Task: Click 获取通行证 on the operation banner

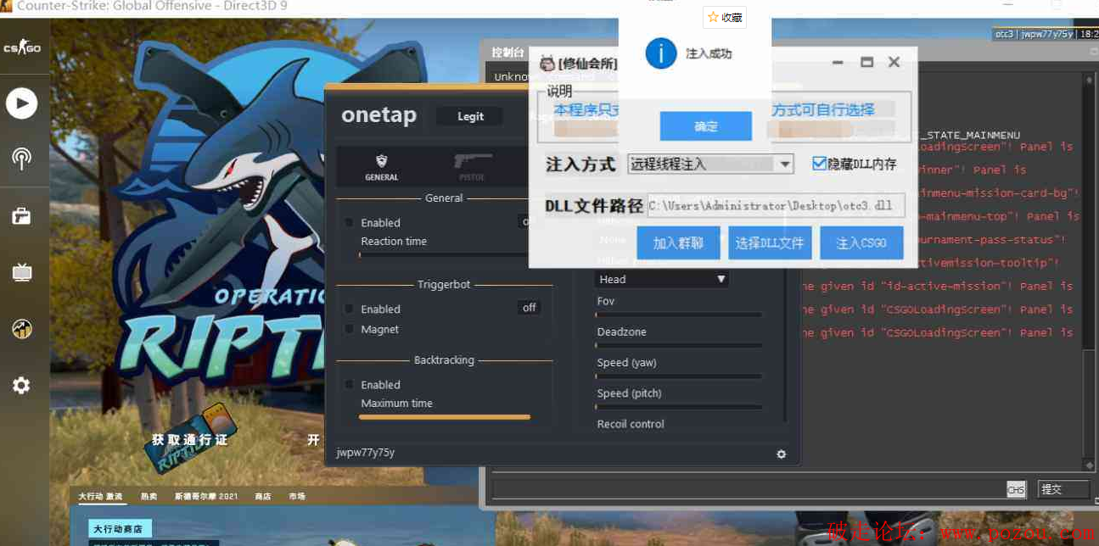Action: (190, 440)
